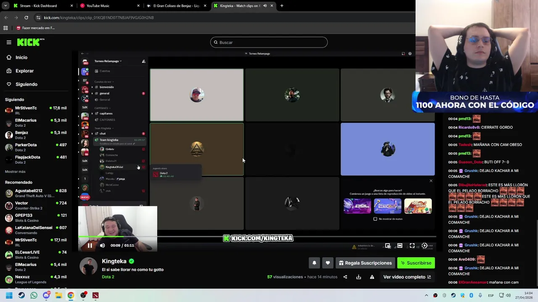Open the Dota 2 category link
This screenshot has width=538, height=302.
pyautogui.click(x=108, y=277)
